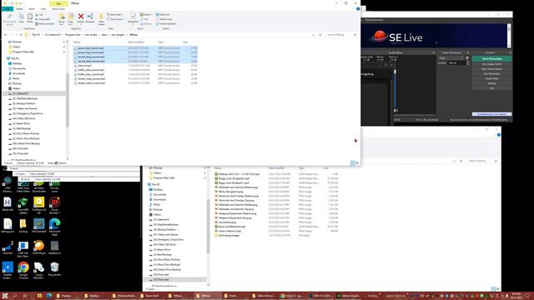Select the Recycle Bin desktop icon
The image size is (534, 300).
tap(54, 269)
